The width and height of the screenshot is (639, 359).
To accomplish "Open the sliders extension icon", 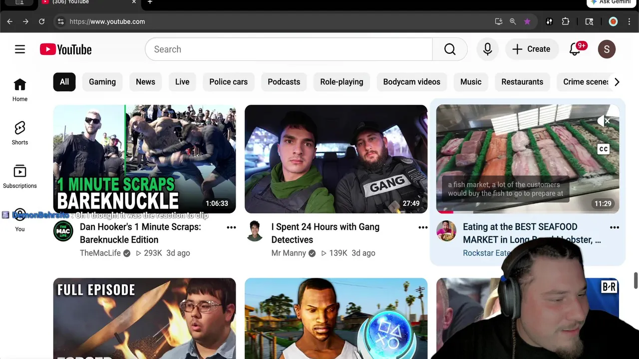I will click(549, 21).
